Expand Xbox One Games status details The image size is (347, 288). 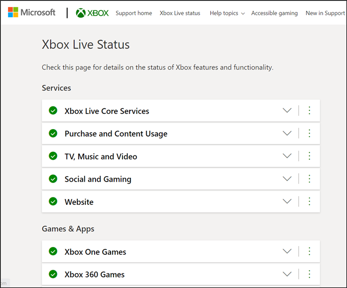[x=287, y=251]
